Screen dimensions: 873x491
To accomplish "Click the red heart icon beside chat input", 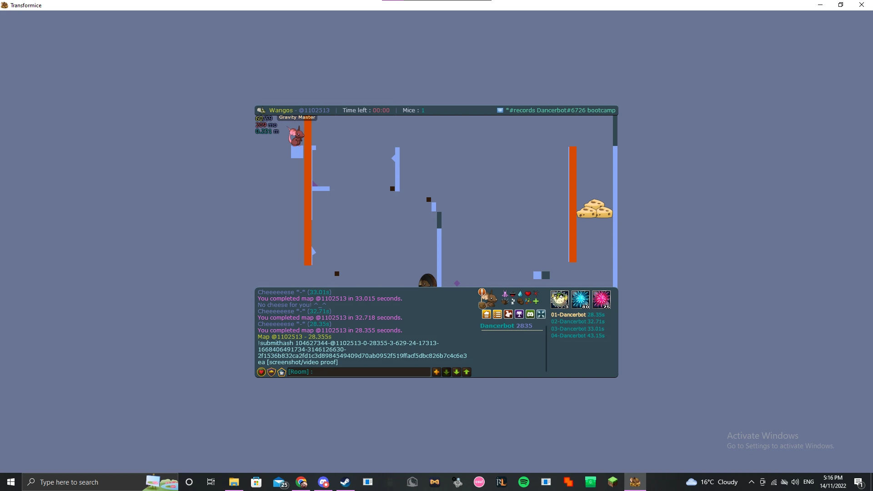I will (x=261, y=372).
